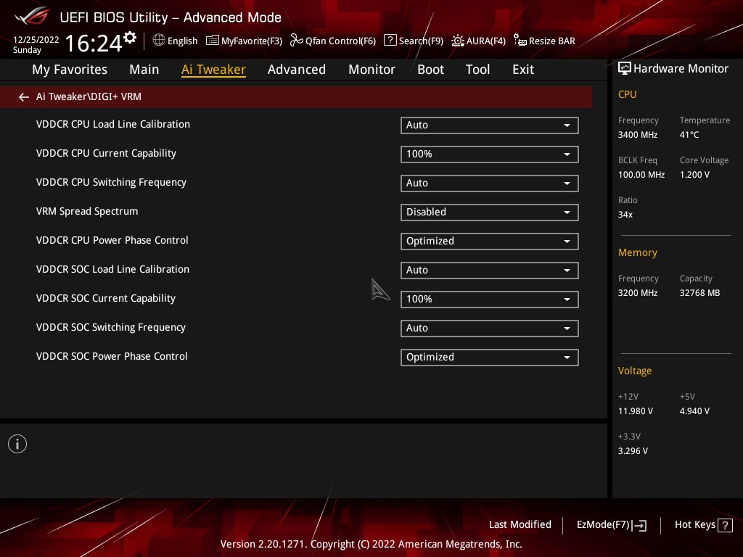Click memory capacity 32768 MB

tap(700, 293)
